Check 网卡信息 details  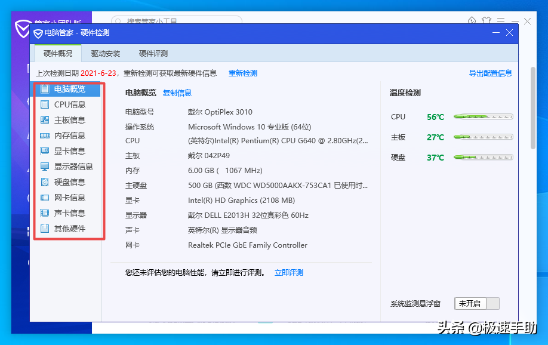[x=67, y=197]
